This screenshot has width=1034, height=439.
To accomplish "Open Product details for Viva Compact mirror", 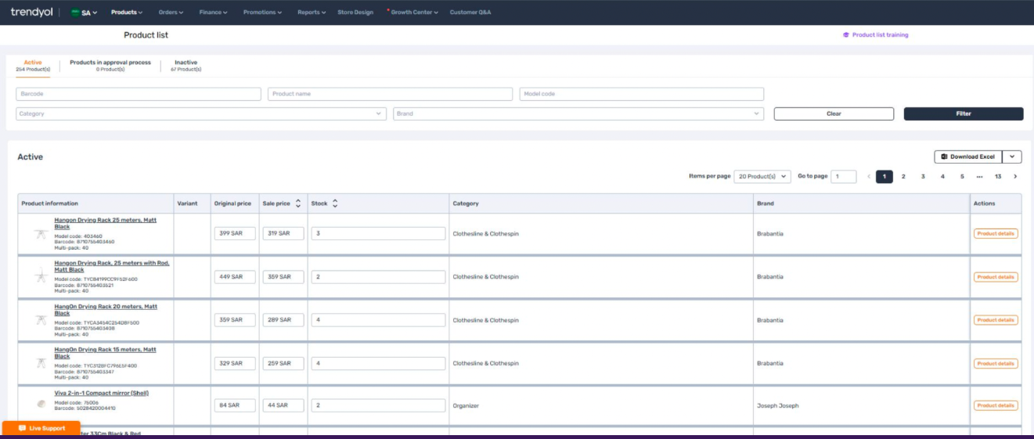I will pos(996,405).
